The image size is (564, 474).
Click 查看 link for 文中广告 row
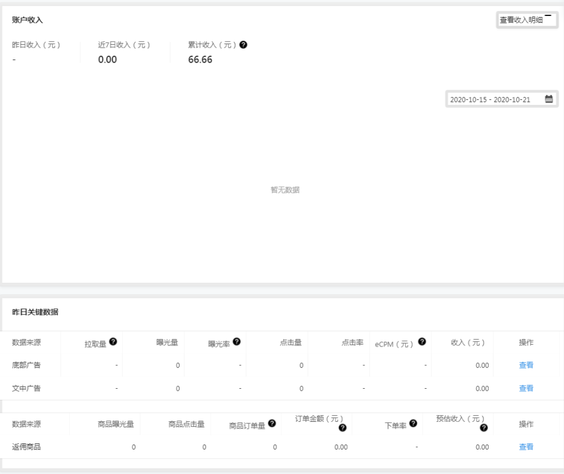pyautogui.click(x=526, y=388)
